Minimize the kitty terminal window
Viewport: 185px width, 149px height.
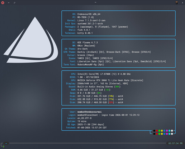pos(9,3)
